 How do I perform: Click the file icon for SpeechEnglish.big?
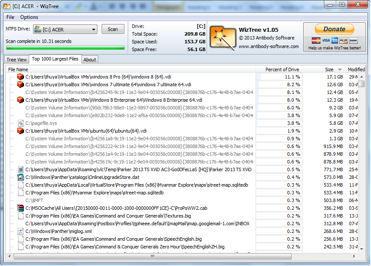[21, 239]
